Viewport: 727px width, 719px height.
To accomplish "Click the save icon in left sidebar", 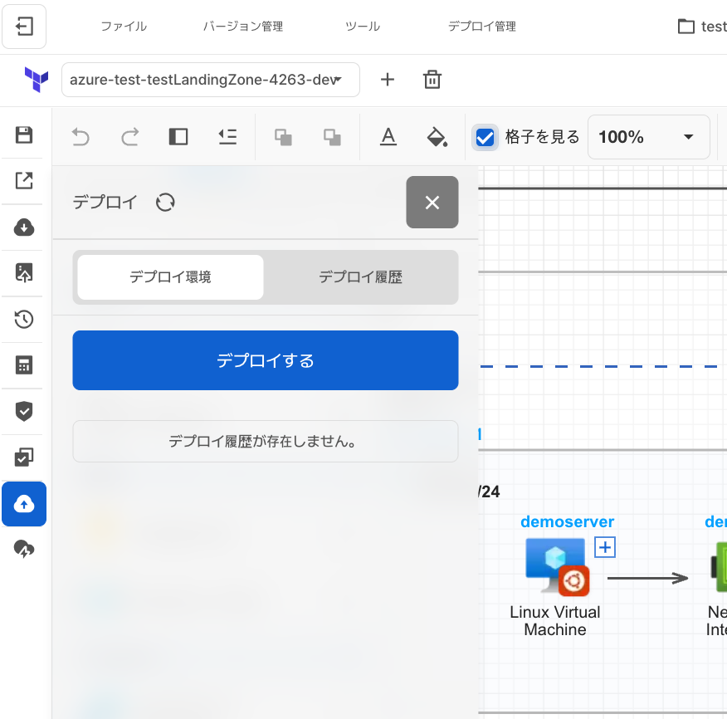I will tap(24, 135).
